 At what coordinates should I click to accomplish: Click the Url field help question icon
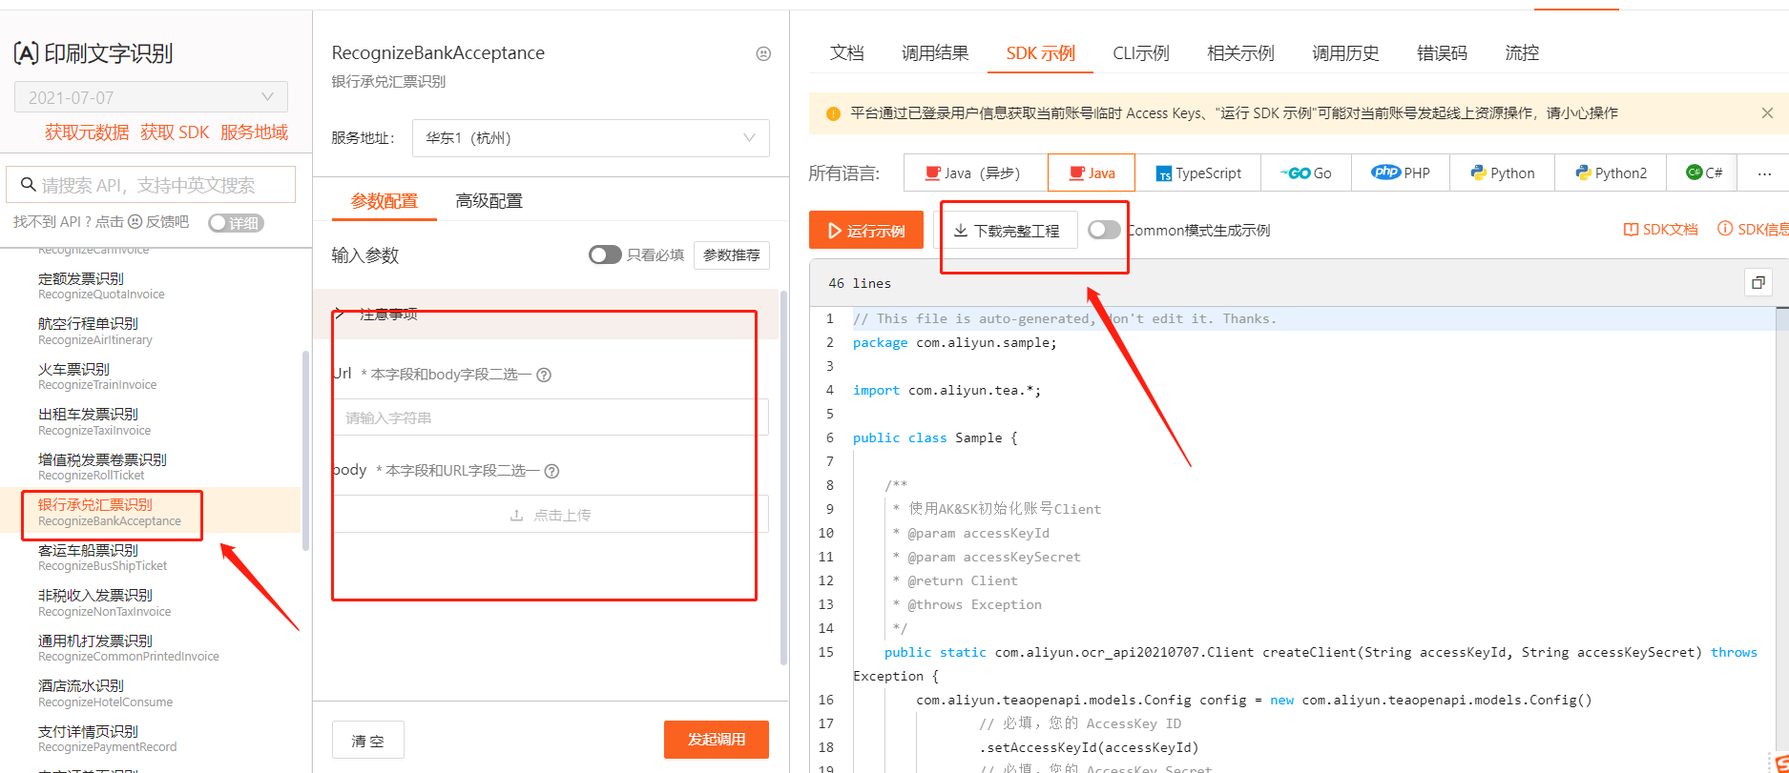pos(544,375)
